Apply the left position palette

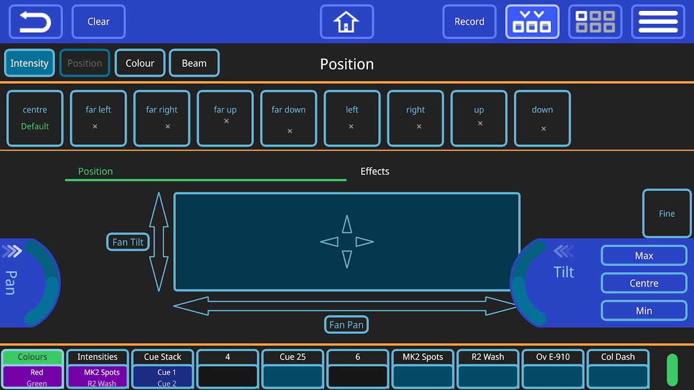pyautogui.click(x=352, y=118)
